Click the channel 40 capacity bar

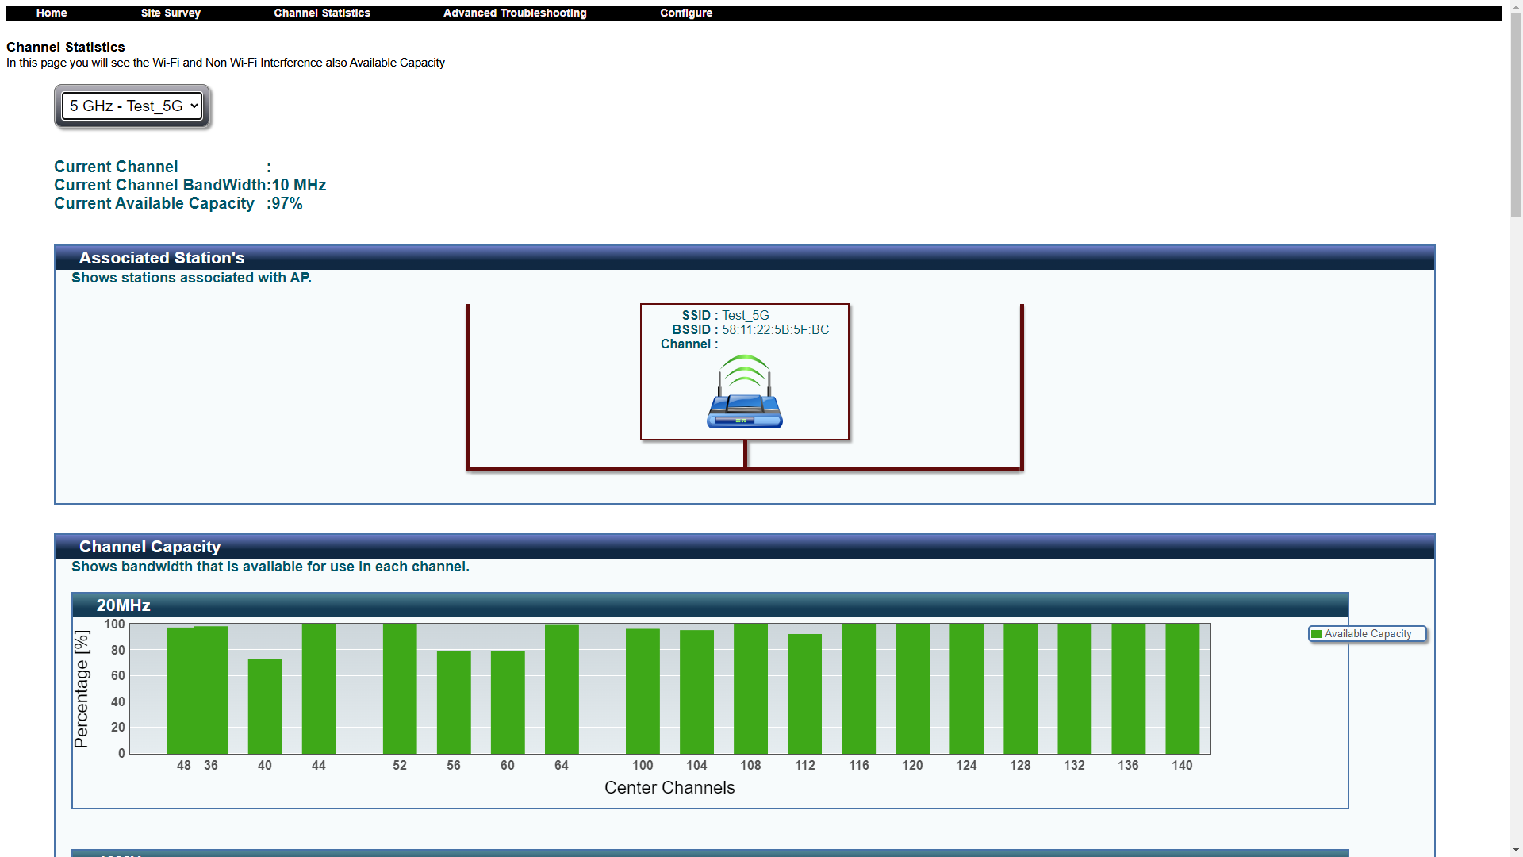pyautogui.click(x=265, y=706)
